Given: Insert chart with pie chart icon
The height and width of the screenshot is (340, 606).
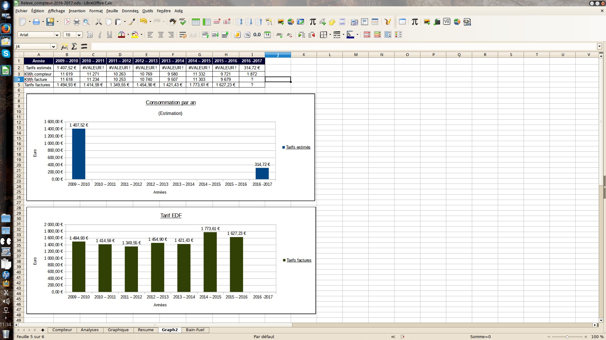Looking at the screenshot, I should (291, 22).
